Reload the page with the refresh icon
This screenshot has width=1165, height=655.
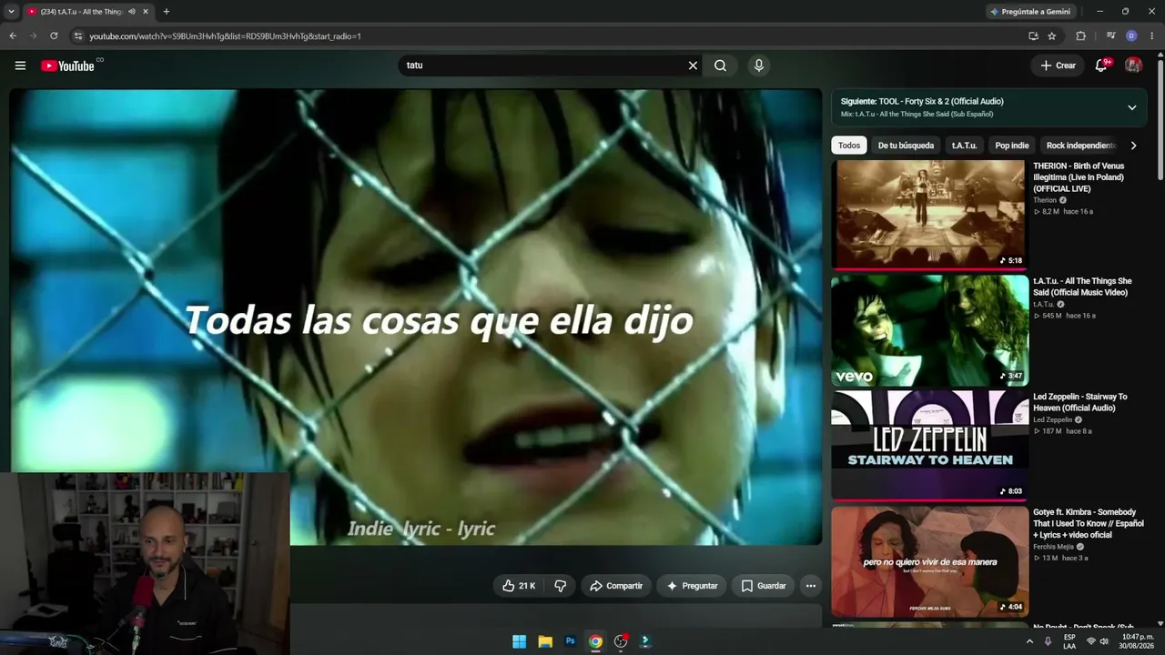[54, 36]
